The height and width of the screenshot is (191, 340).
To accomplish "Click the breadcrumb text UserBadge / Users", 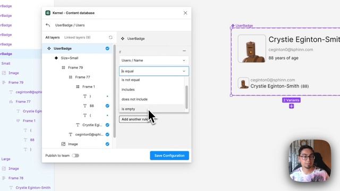I will 70,25.
